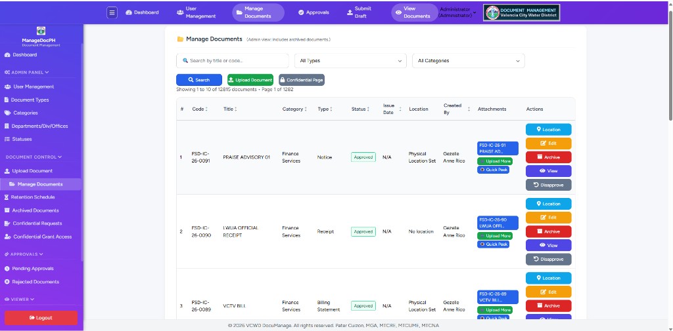This screenshot has width=673, height=331.
Task: View the PRAISE ADVISORY 01 document
Action: coord(549,171)
